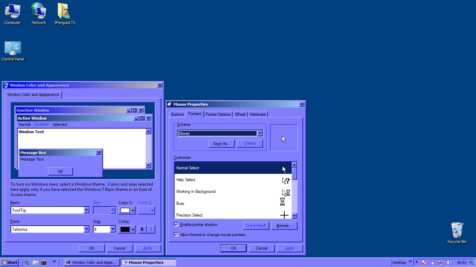
Task: Click Show Desktop quick launch icon
Action: tap(28, 262)
